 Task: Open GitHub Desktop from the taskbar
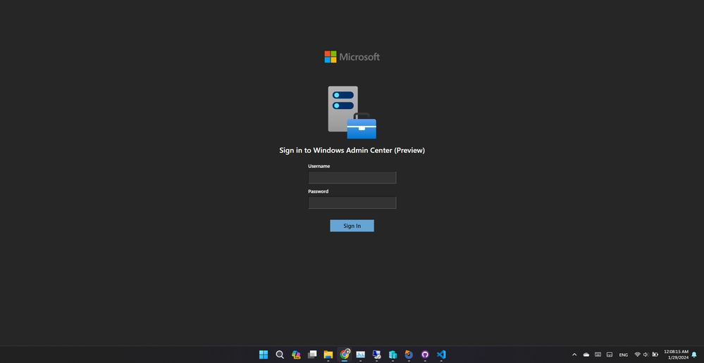tap(425, 355)
